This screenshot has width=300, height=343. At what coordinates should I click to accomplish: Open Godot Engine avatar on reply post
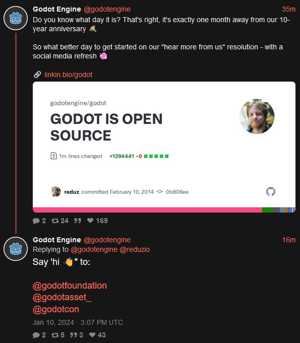[16, 249]
